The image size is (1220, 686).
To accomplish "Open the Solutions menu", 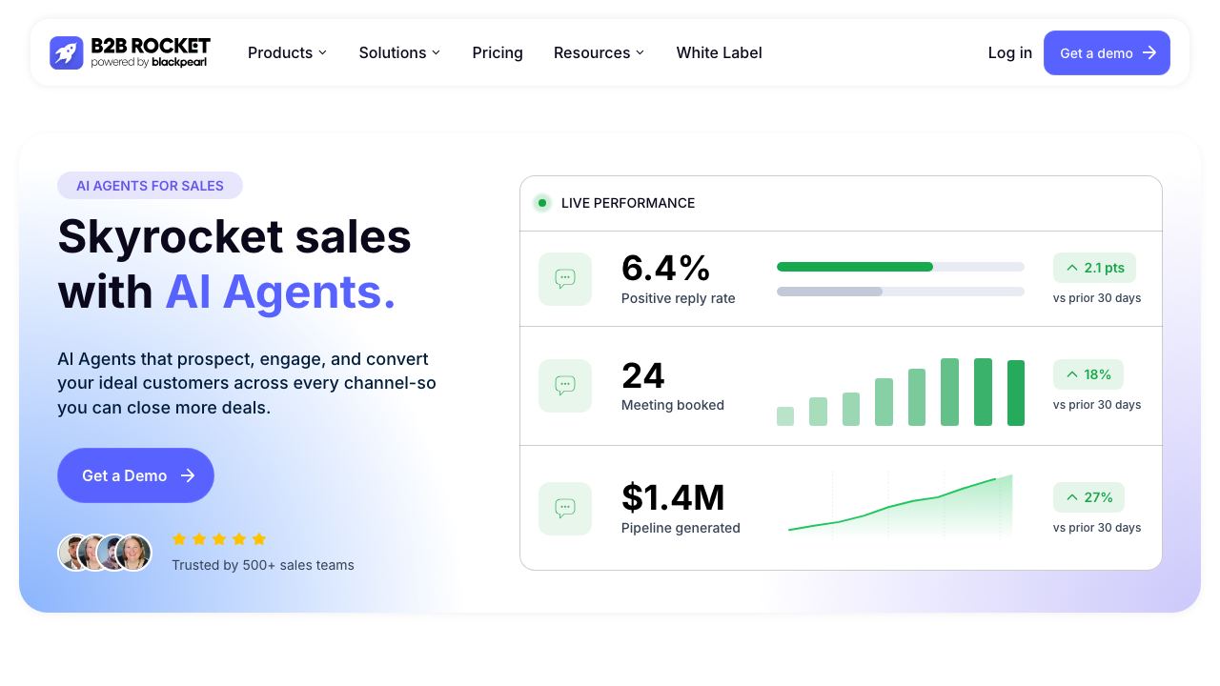I will [x=400, y=52].
